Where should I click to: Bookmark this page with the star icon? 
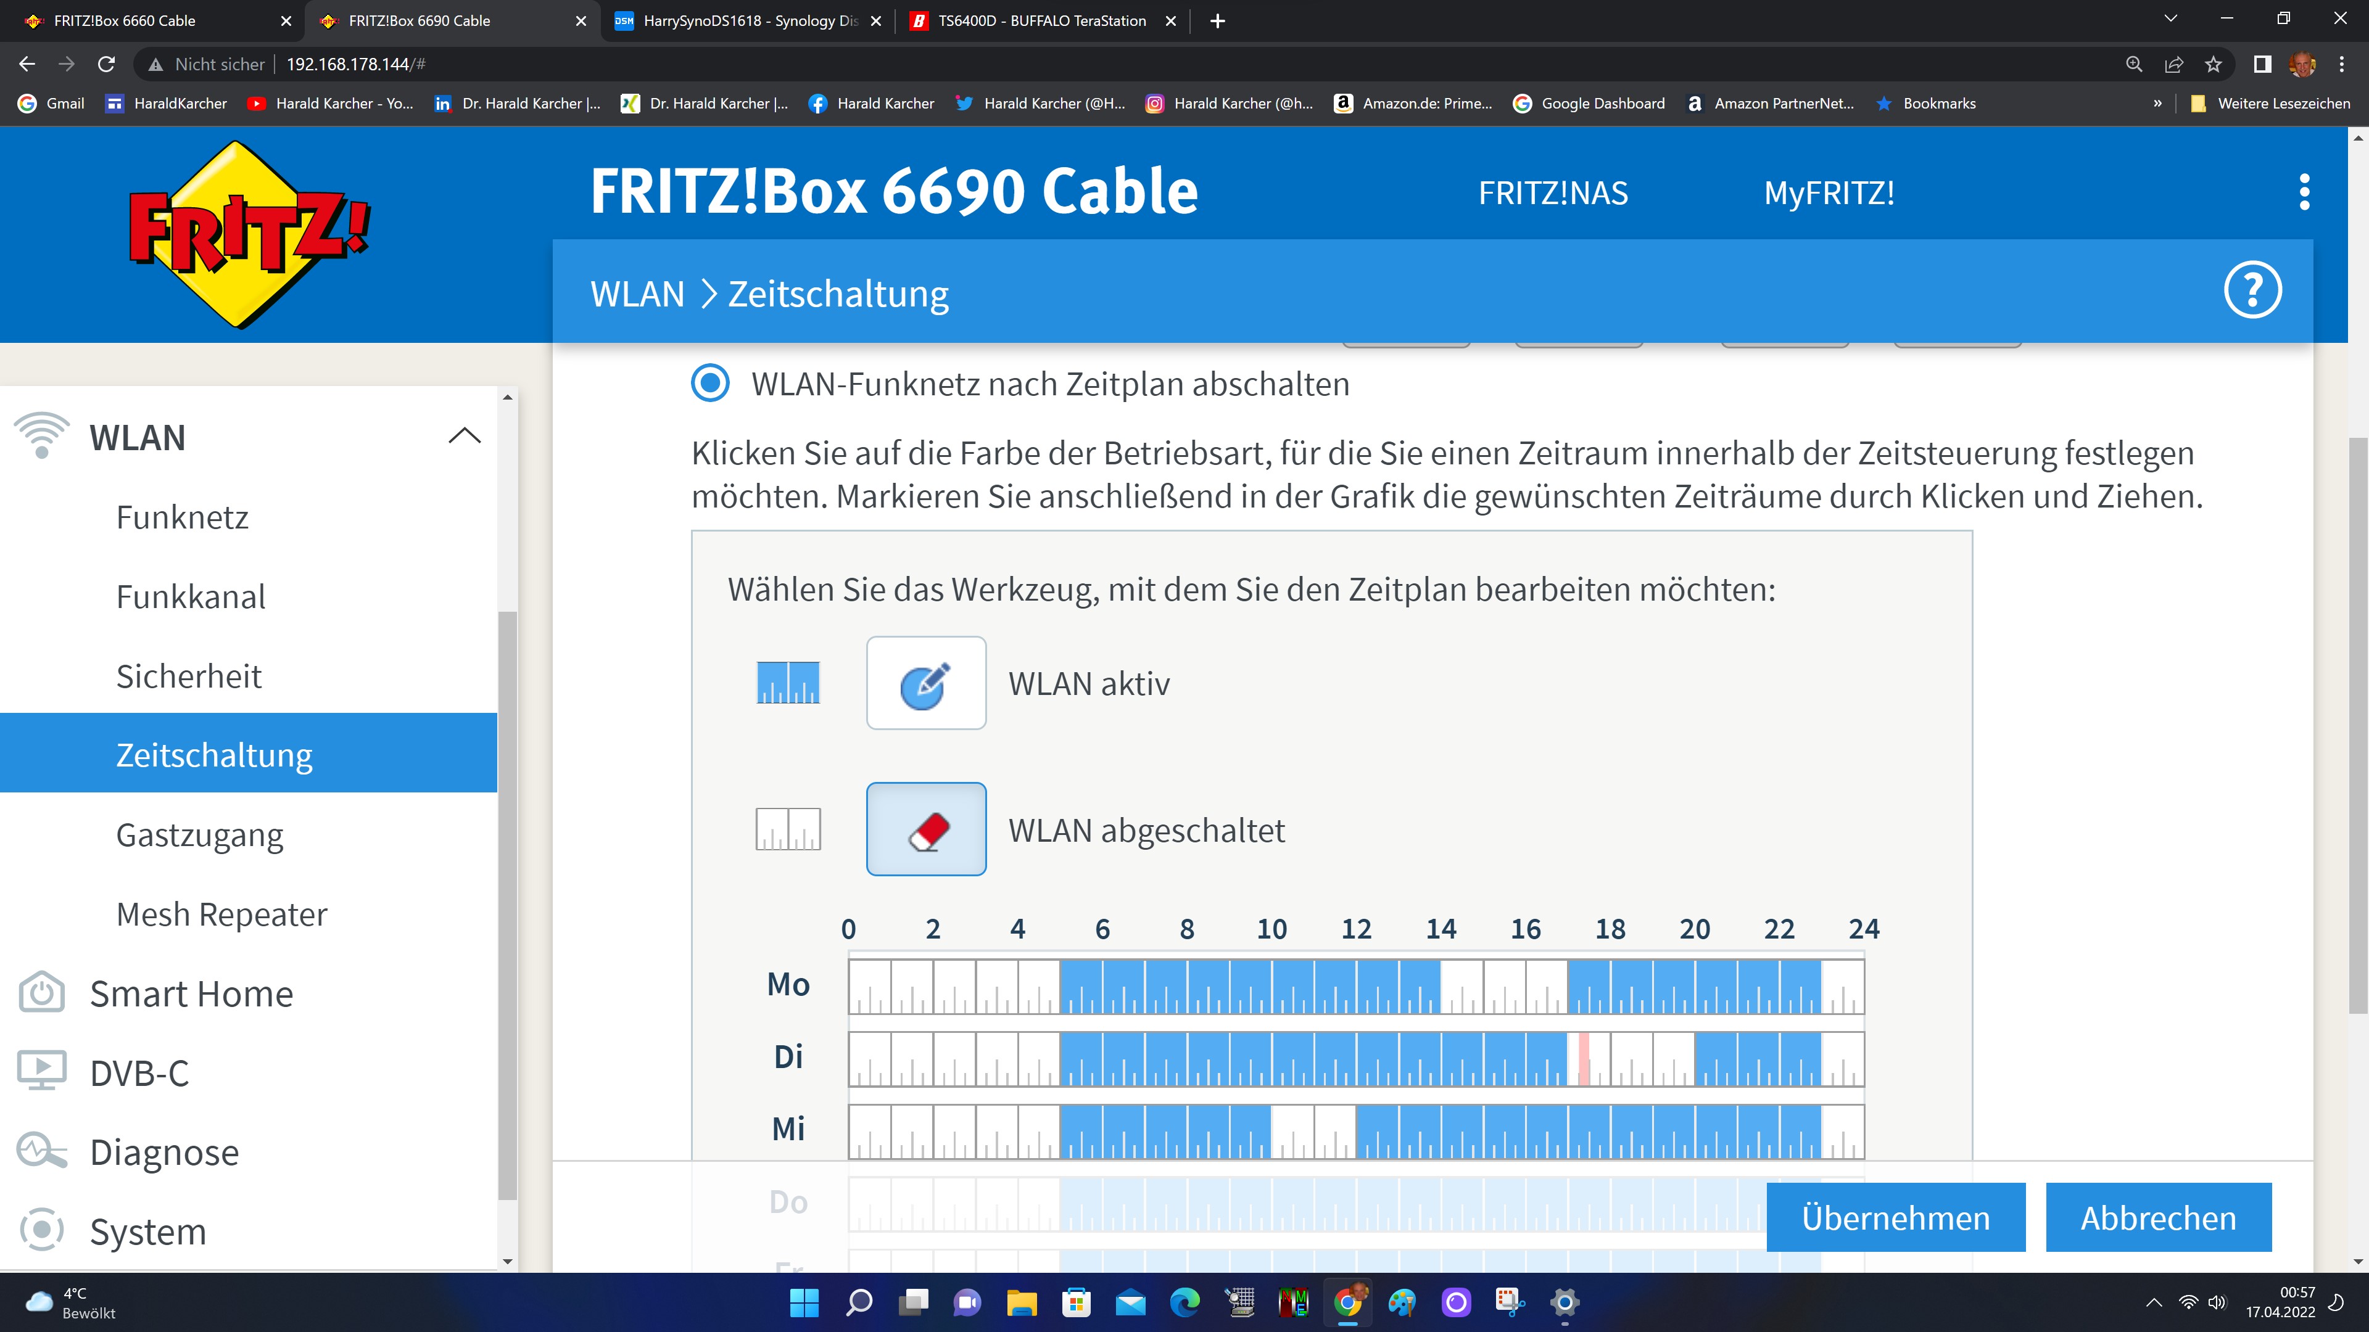2214,64
